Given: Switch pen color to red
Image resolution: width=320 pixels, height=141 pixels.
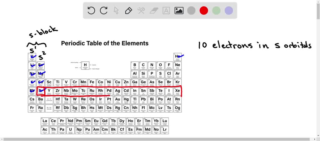Looking at the screenshot, I should tap(204, 11).
